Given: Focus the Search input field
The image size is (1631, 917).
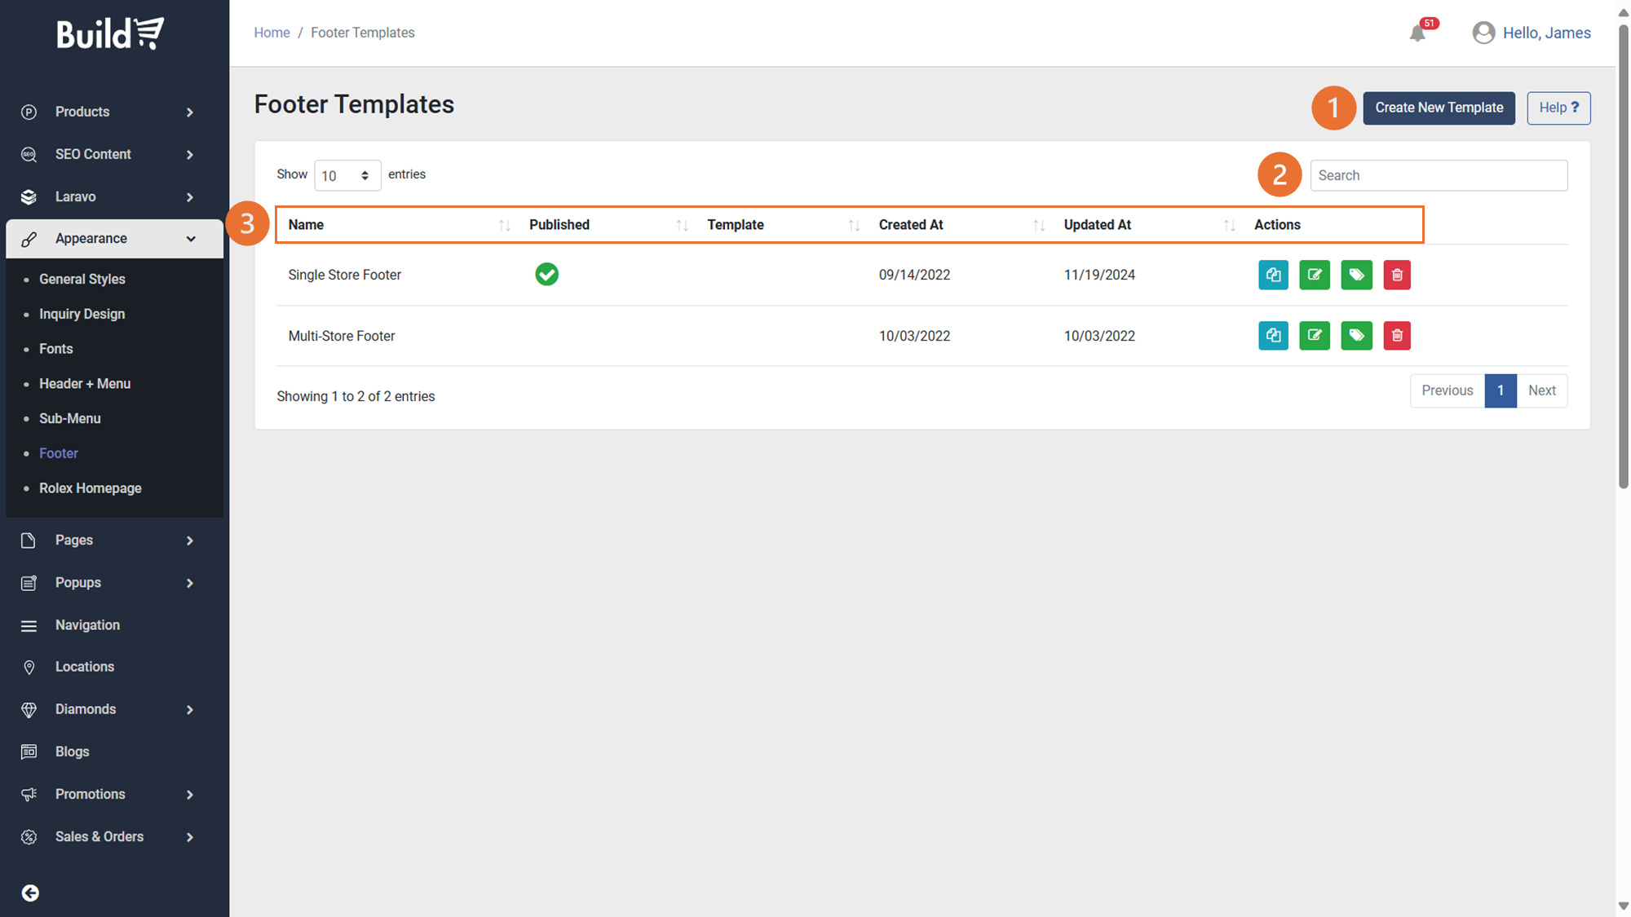Looking at the screenshot, I should point(1438,175).
